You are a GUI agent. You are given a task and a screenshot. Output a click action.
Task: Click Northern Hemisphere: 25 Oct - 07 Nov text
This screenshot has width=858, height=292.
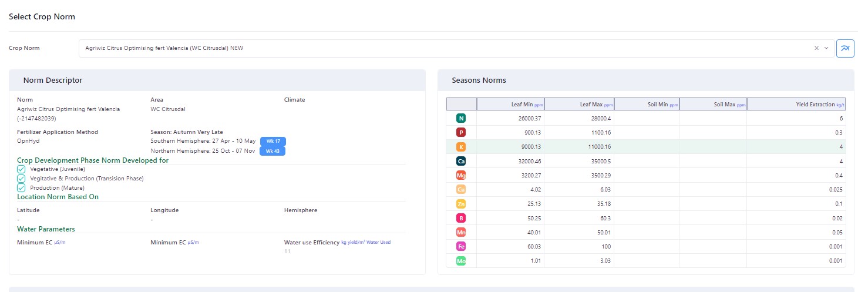[x=203, y=150]
